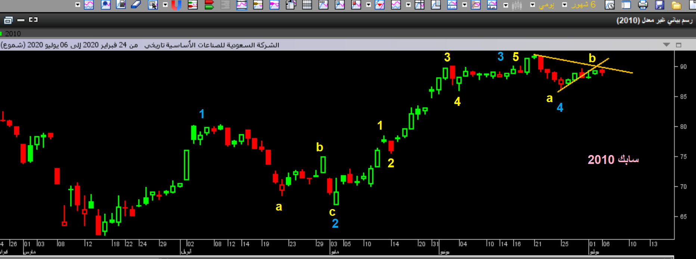Viewport: 696px width, 259px height.
Task: Click the yellow descending trendline on chart
Action: (x=620, y=70)
